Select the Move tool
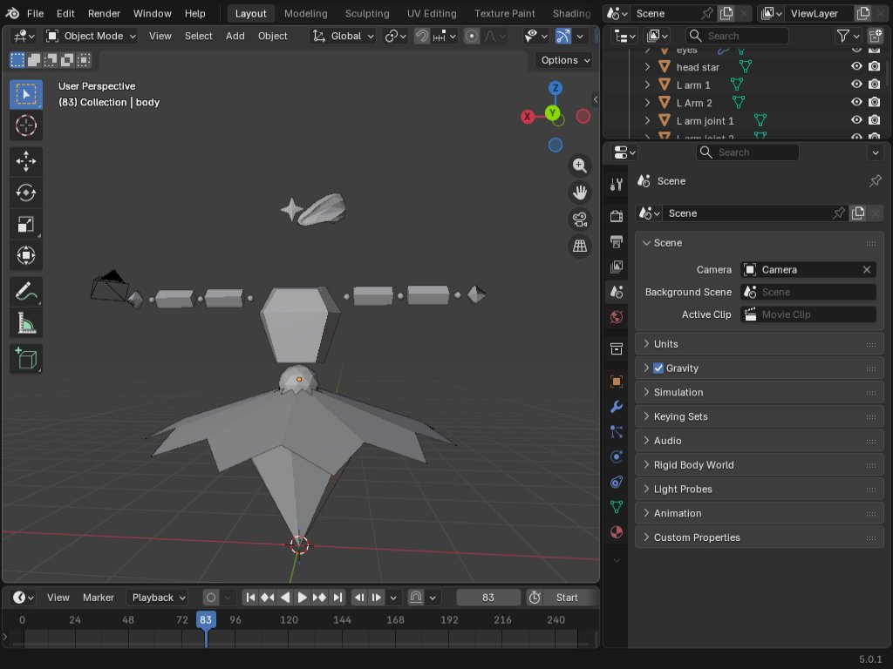Viewport: 893px width, 669px height. (x=25, y=161)
